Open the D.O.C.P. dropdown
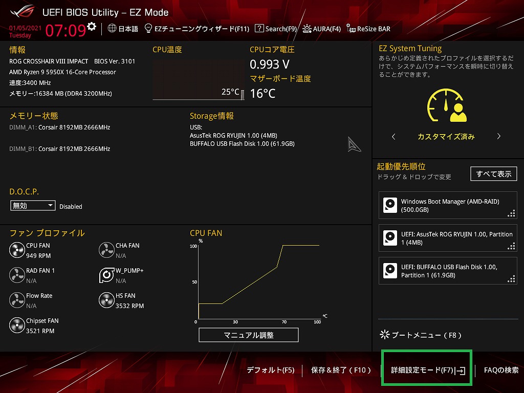Viewport: 524px width, 393px height. pyautogui.click(x=33, y=206)
